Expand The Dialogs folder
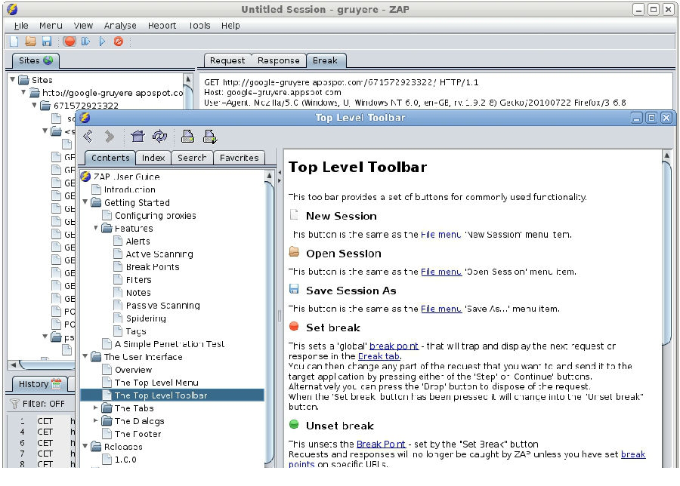The image size is (680, 486). point(96,420)
